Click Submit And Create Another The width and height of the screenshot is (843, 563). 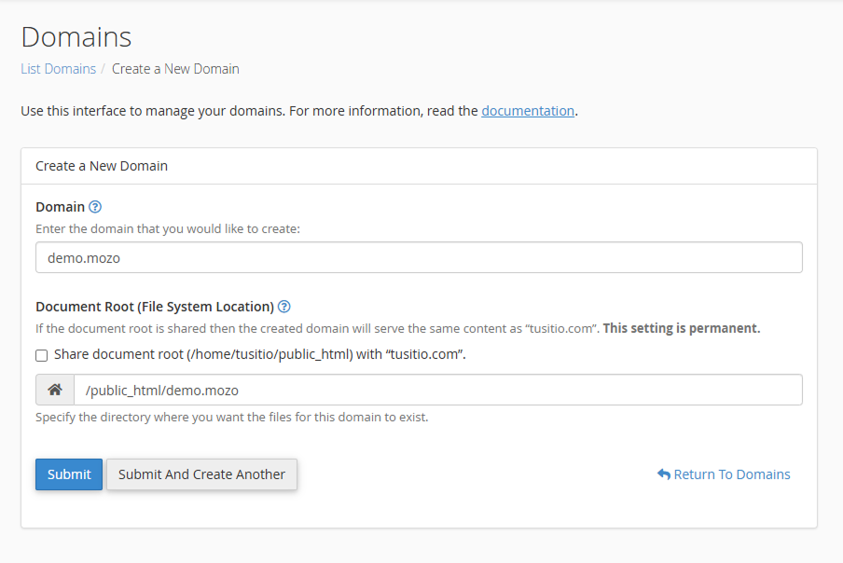click(201, 474)
